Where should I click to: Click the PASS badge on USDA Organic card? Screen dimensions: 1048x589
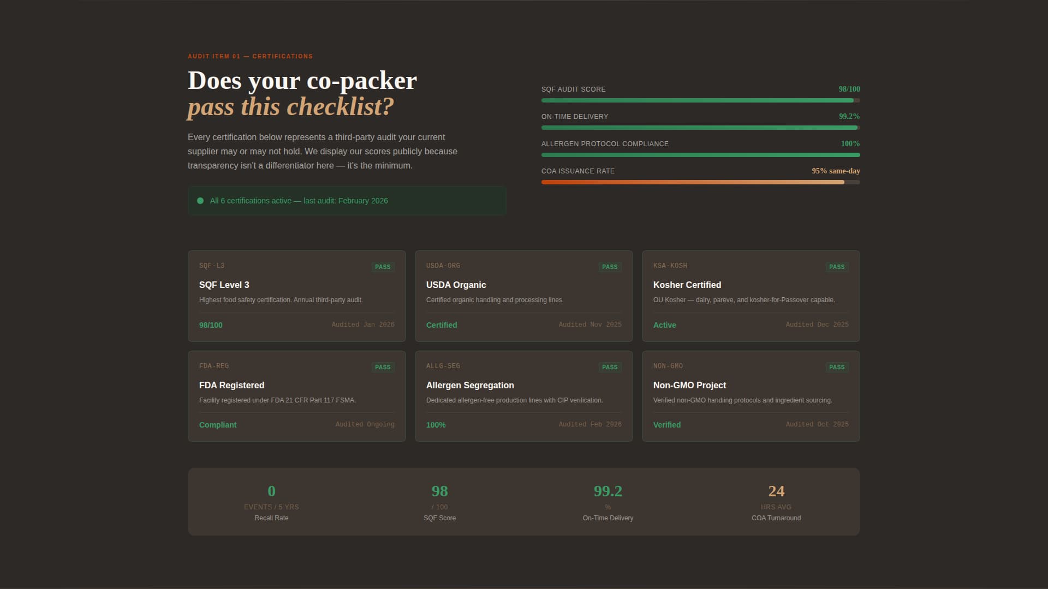[x=610, y=267]
